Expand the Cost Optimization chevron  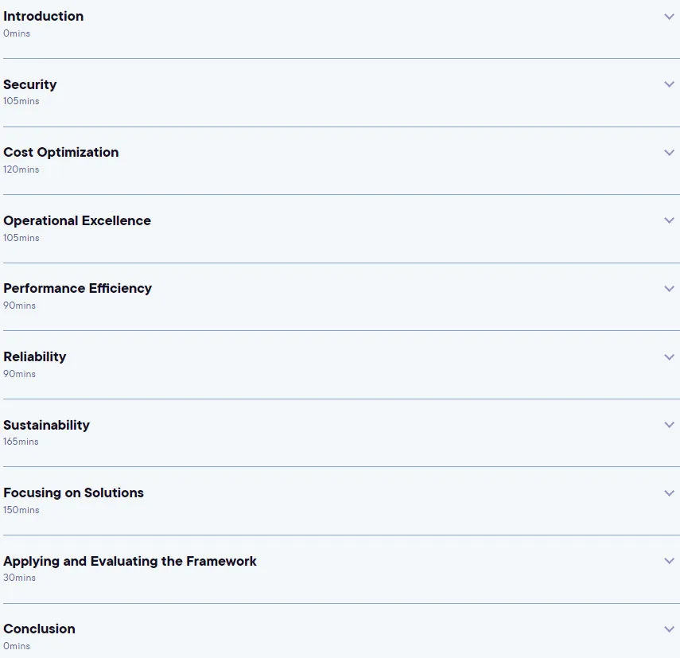pos(669,153)
